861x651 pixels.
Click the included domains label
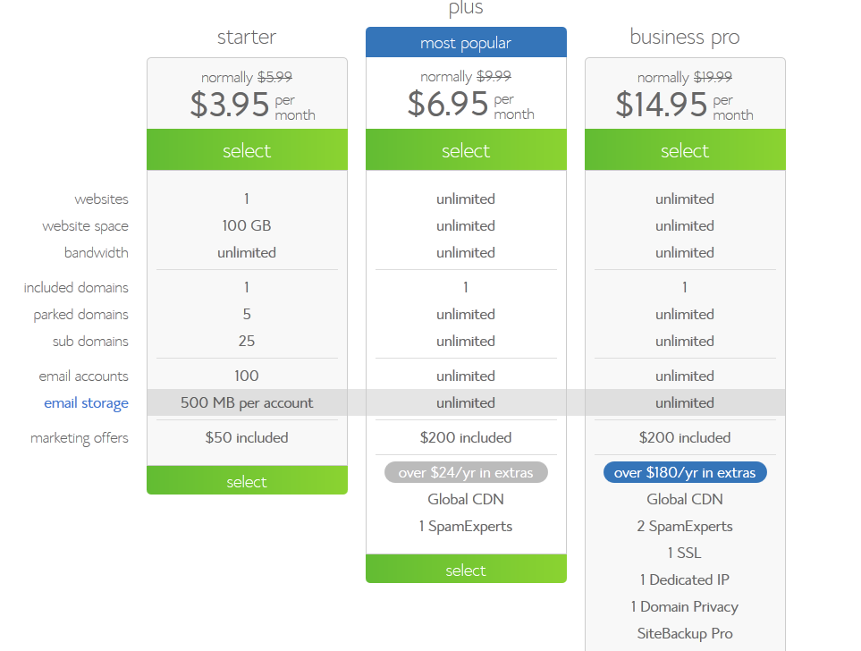click(x=76, y=287)
